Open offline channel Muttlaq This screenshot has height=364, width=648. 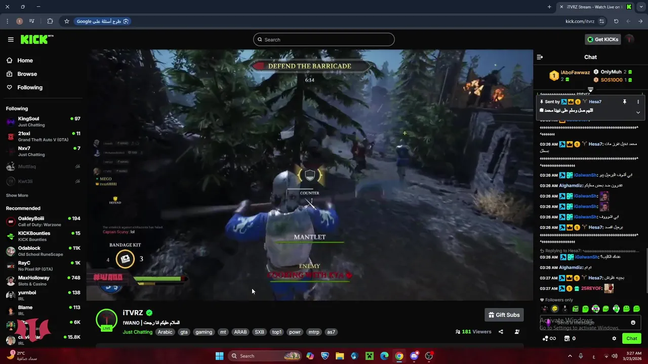(x=43, y=166)
